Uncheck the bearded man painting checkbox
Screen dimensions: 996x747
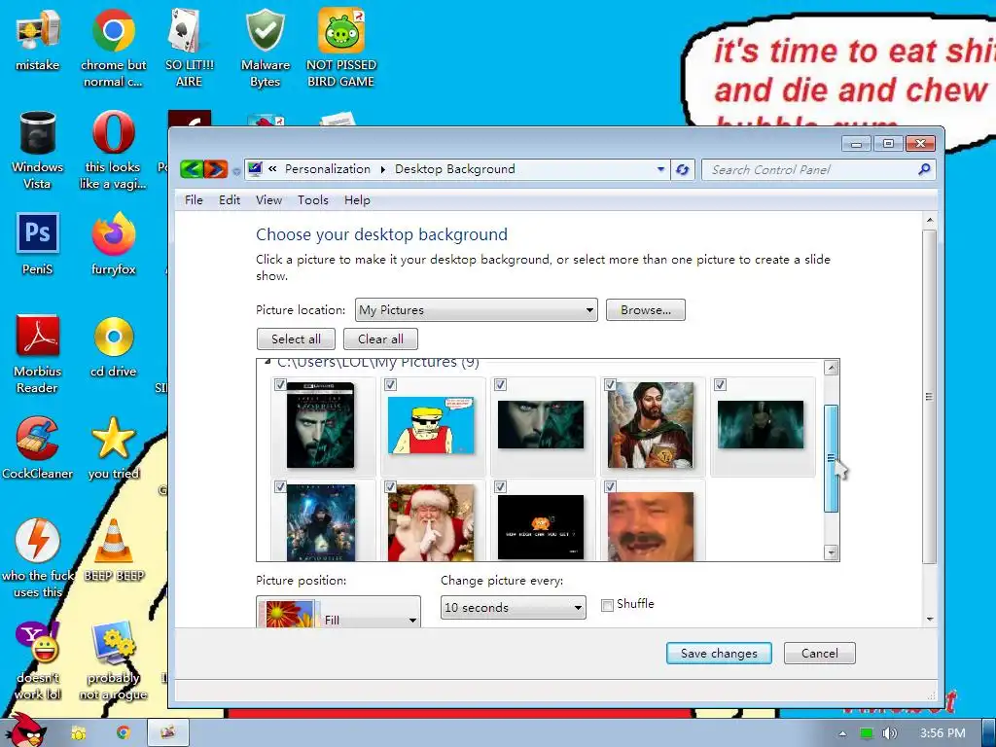click(x=611, y=384)
